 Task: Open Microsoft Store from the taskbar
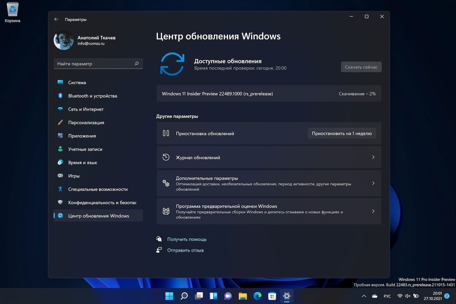pos(272,296)
